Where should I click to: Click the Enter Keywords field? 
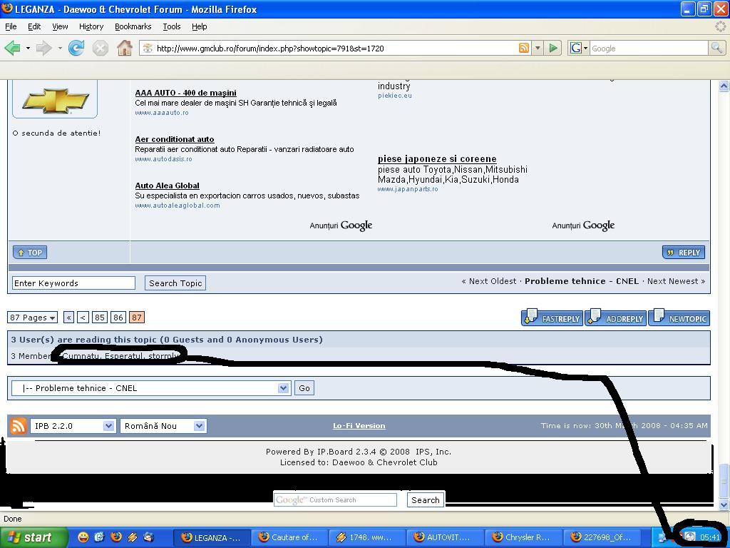tap(73, 283)
